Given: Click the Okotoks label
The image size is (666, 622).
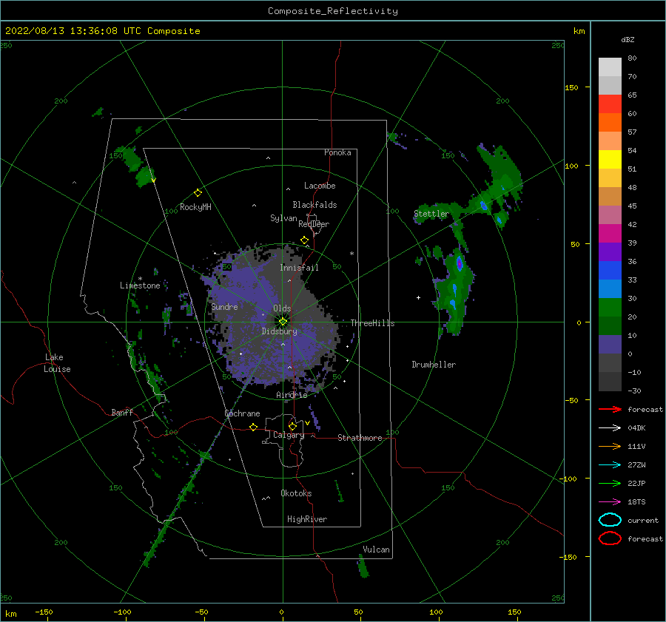Looking at the screenshot, I should (296, 493).
